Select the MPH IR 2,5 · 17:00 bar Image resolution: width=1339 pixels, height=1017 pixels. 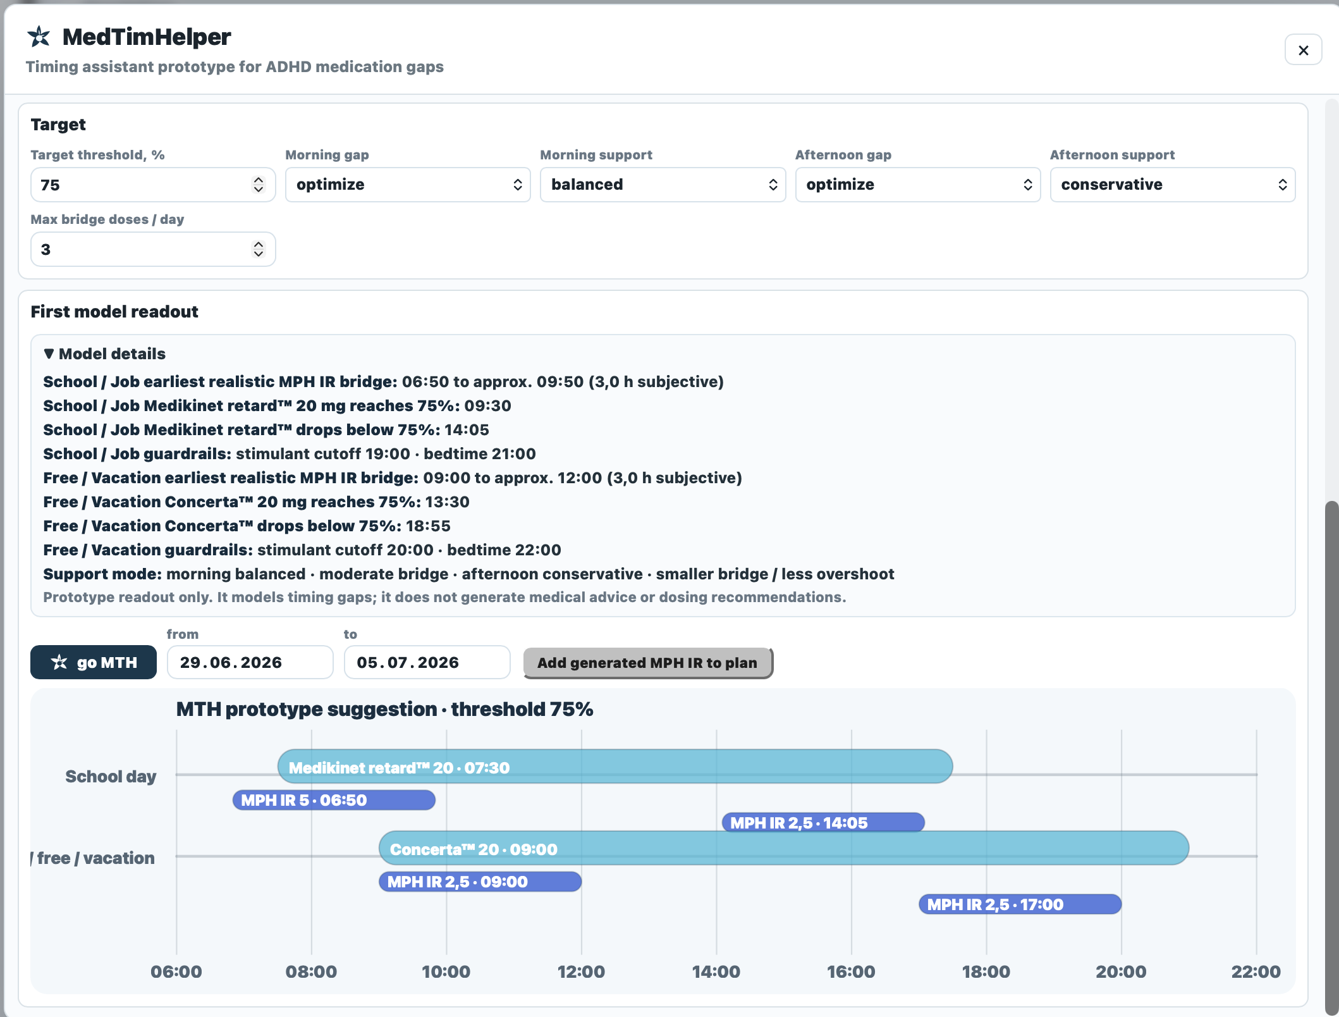pyautogui.click(x=1020, y=904)
